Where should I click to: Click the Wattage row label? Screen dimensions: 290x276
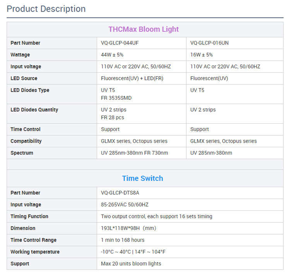tap(20, 55)
